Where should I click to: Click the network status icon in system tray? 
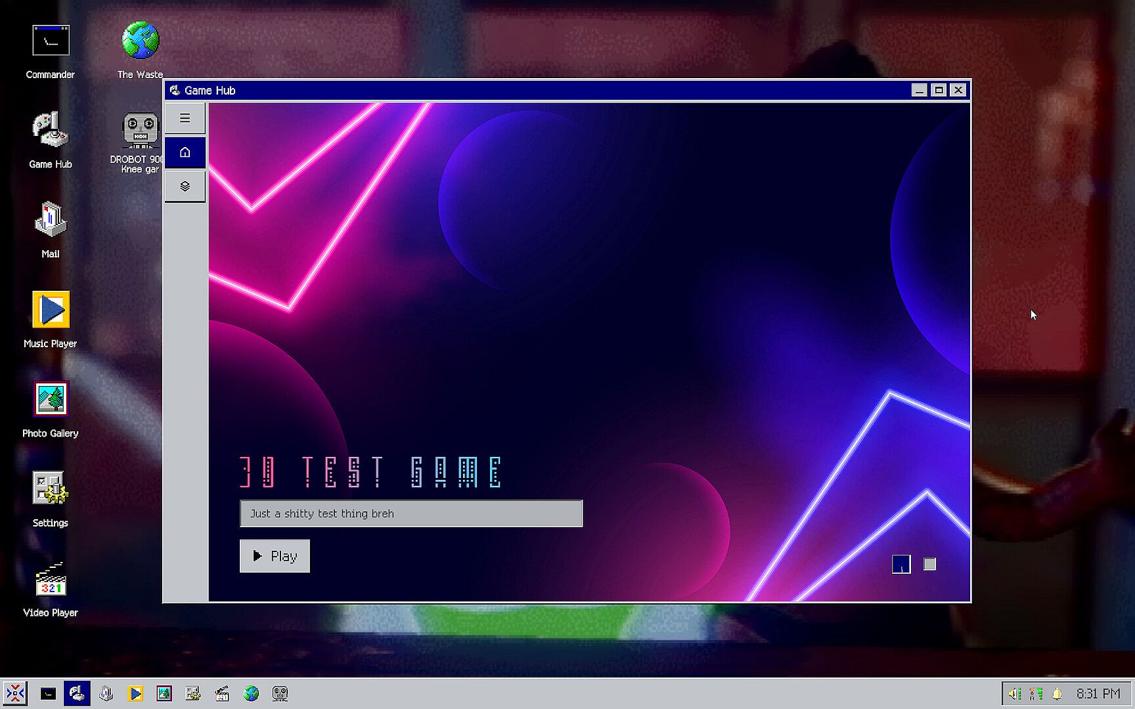point(1036,693)
